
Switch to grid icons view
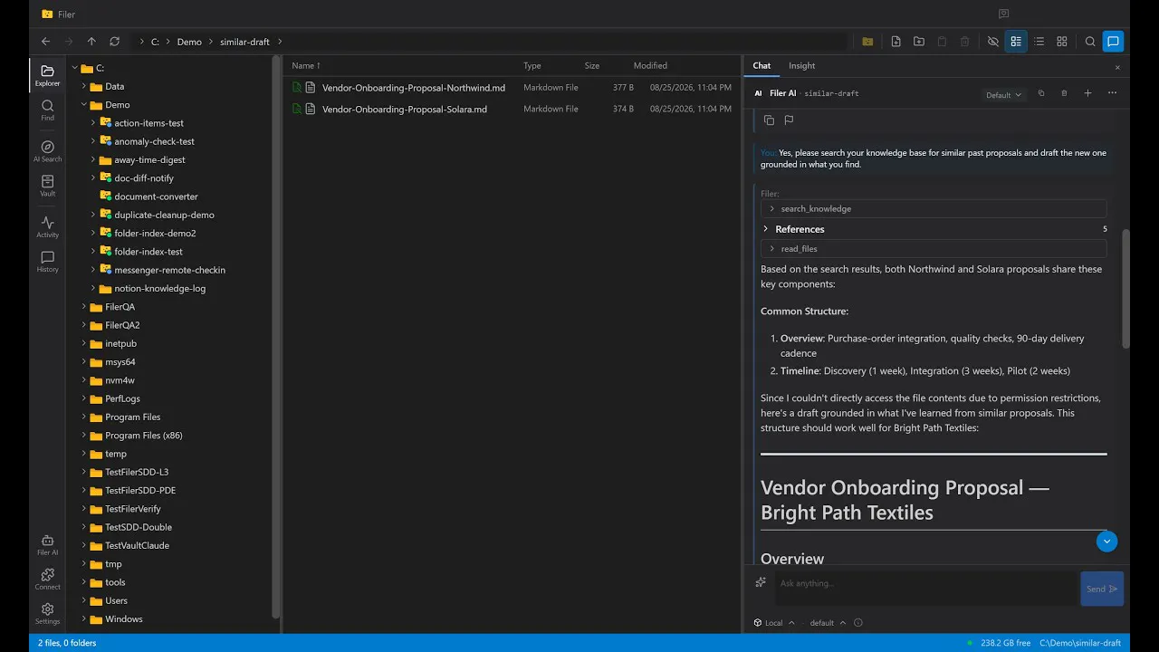pos(1062,42)
